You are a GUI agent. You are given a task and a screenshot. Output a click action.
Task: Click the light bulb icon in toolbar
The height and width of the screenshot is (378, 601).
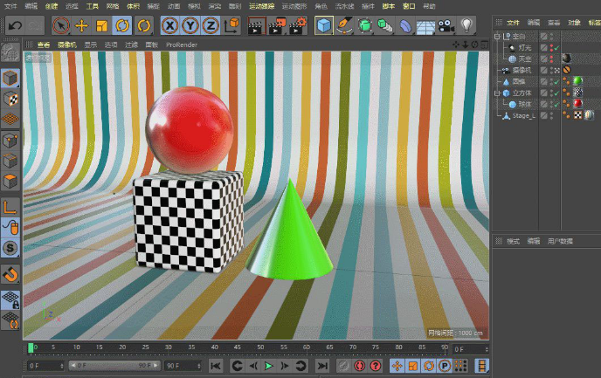467,25
